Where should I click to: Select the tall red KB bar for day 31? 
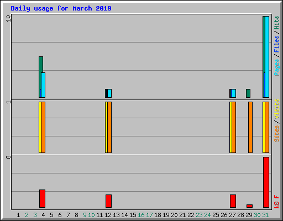(266, 182)
